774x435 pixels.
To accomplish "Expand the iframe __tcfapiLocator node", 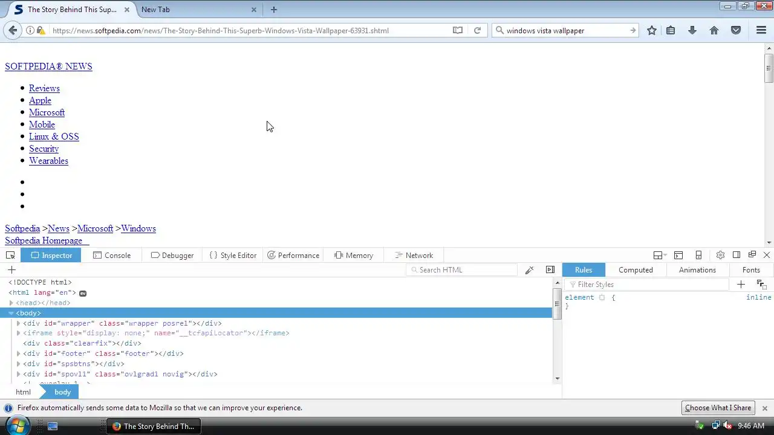I will [x=19, y=333].
